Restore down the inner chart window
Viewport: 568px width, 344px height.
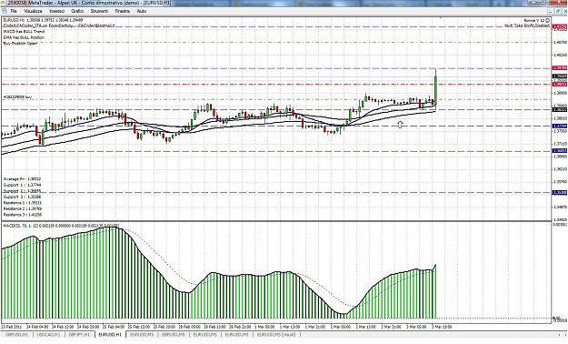point(558,11)
